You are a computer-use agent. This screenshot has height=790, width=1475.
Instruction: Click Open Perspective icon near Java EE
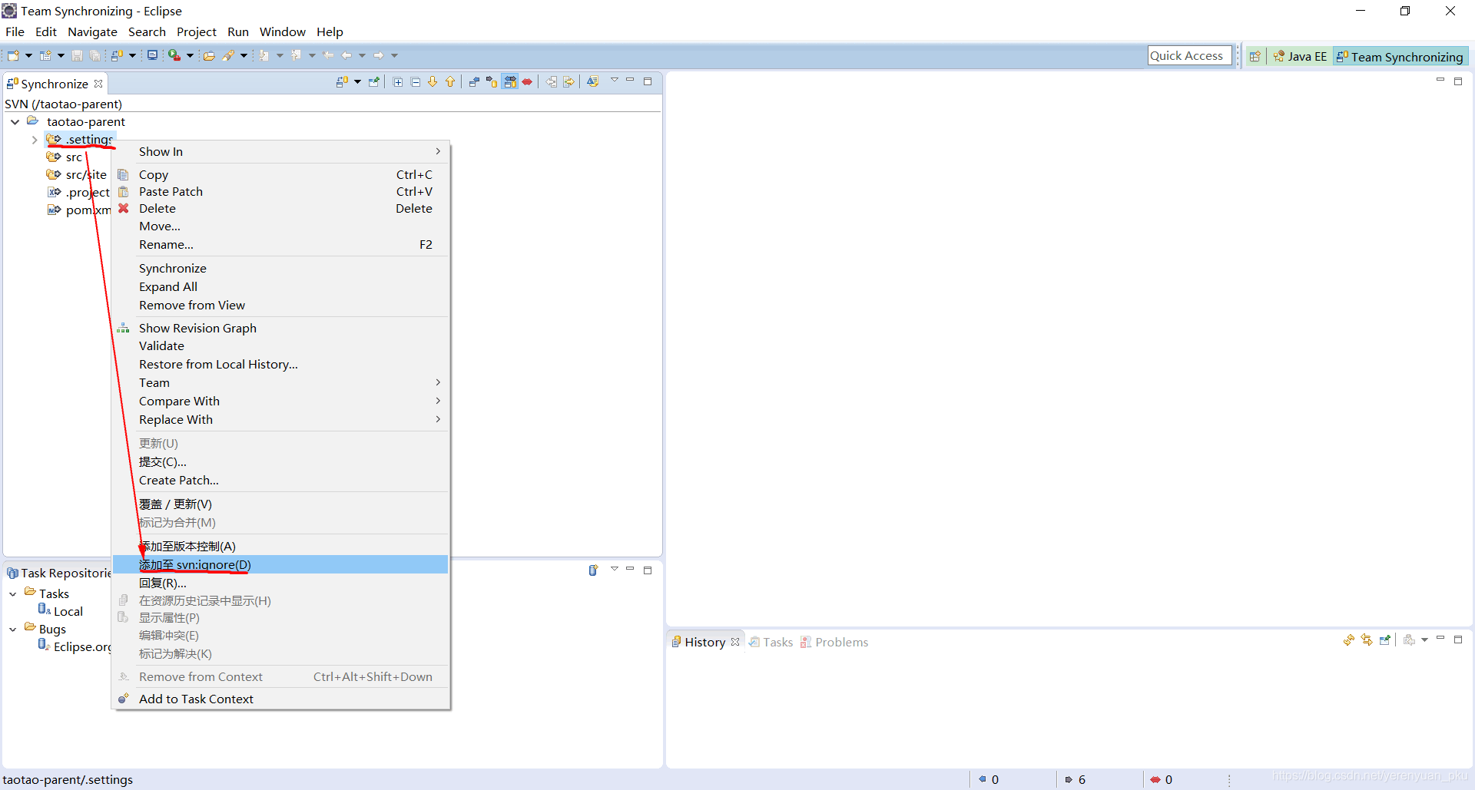[x=1255, y=56]
